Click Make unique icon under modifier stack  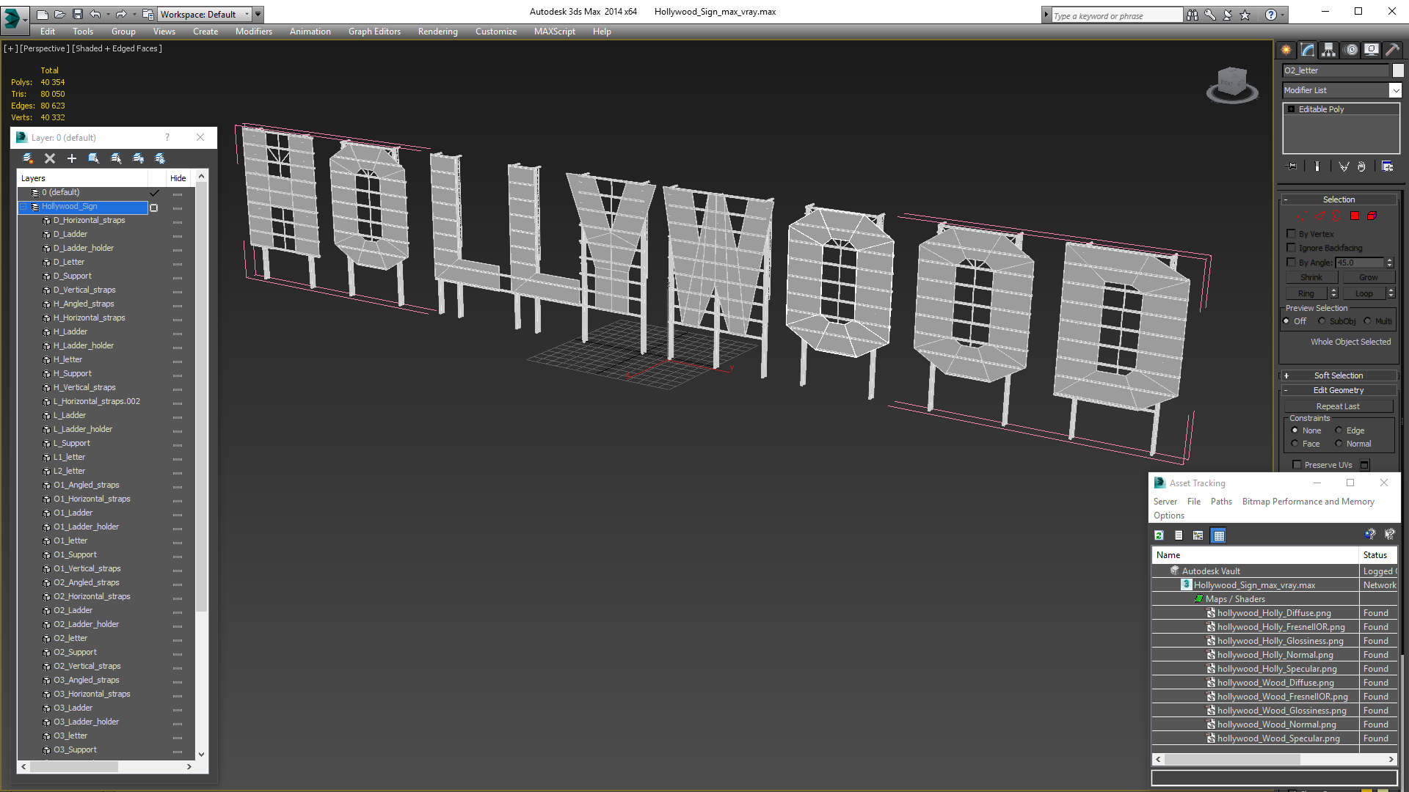1344,166
